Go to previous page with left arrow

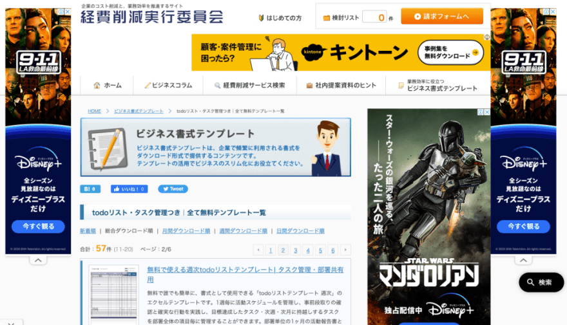click(x=258, y=250)
